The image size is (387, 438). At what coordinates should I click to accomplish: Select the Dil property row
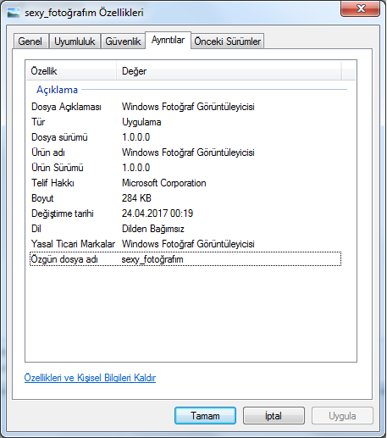pos(185,229)
